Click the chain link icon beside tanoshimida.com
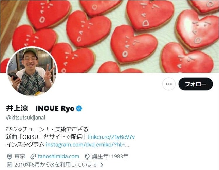This screenshot has width=219, height=170. (33, 156)
